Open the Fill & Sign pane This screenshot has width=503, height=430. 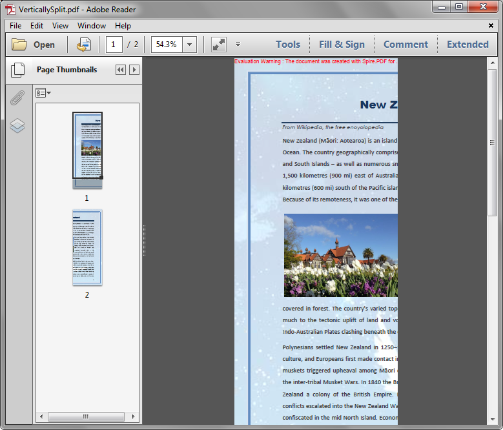[342, 45]
